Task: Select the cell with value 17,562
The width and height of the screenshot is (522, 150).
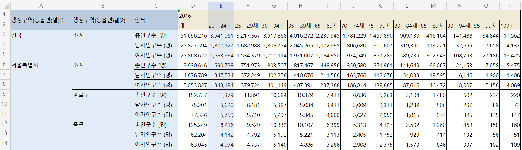Action: [510, 35]
